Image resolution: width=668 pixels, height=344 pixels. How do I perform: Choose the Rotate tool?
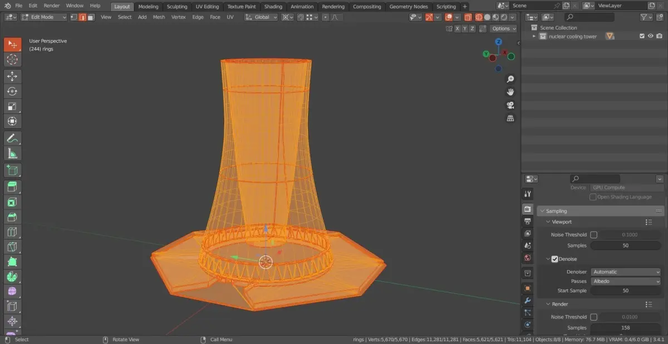click(x=12, y=92)
